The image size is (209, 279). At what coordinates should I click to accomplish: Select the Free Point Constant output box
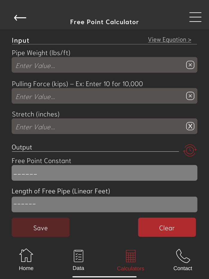point(105,173)
